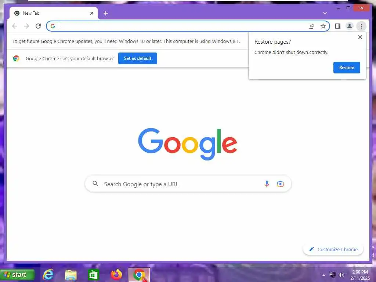Select the New Tab tab
The height and width of the screenshot is (282, 376).
[54, 14]
